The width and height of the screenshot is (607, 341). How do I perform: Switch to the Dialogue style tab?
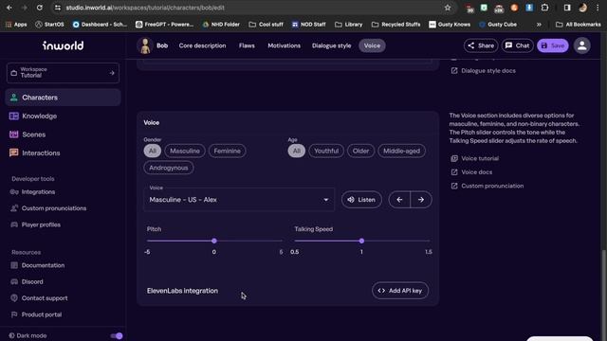331,45
